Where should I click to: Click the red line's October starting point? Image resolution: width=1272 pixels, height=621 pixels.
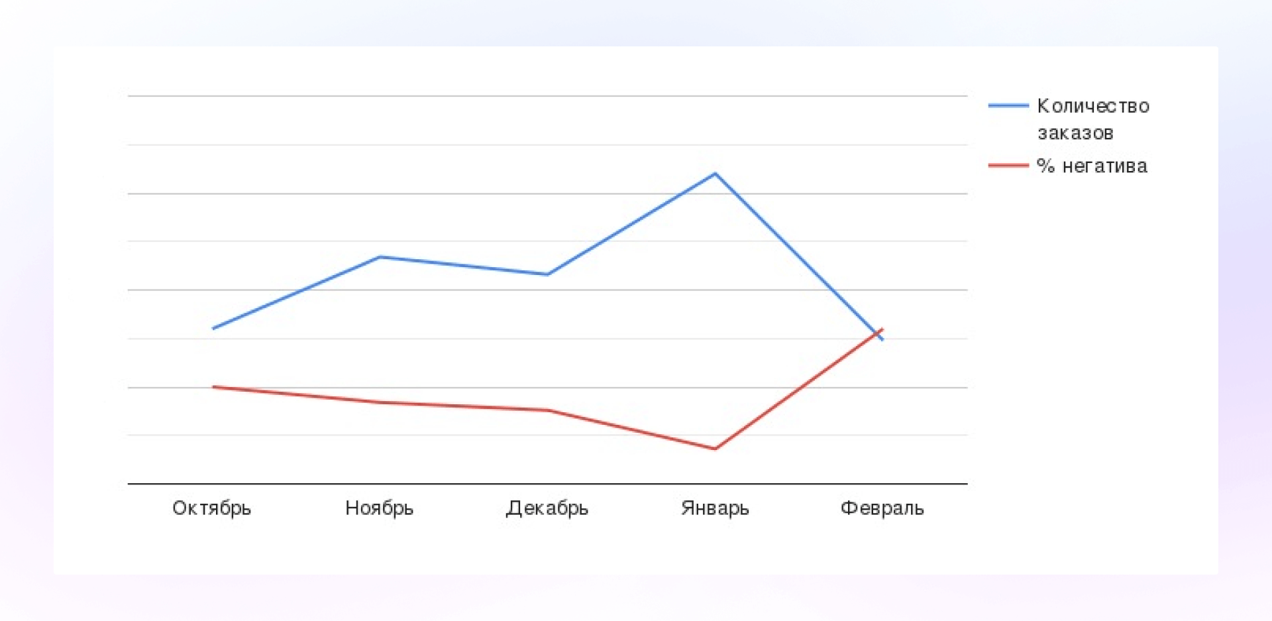click(213, 386)
